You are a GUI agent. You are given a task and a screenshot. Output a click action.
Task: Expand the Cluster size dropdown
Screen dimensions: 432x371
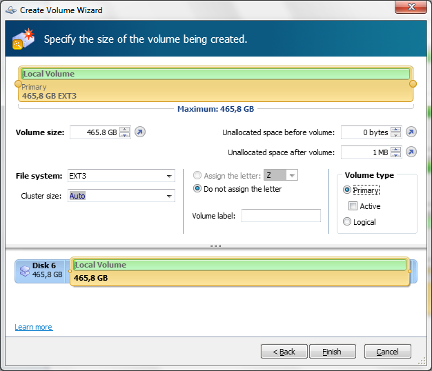point(170,196)
